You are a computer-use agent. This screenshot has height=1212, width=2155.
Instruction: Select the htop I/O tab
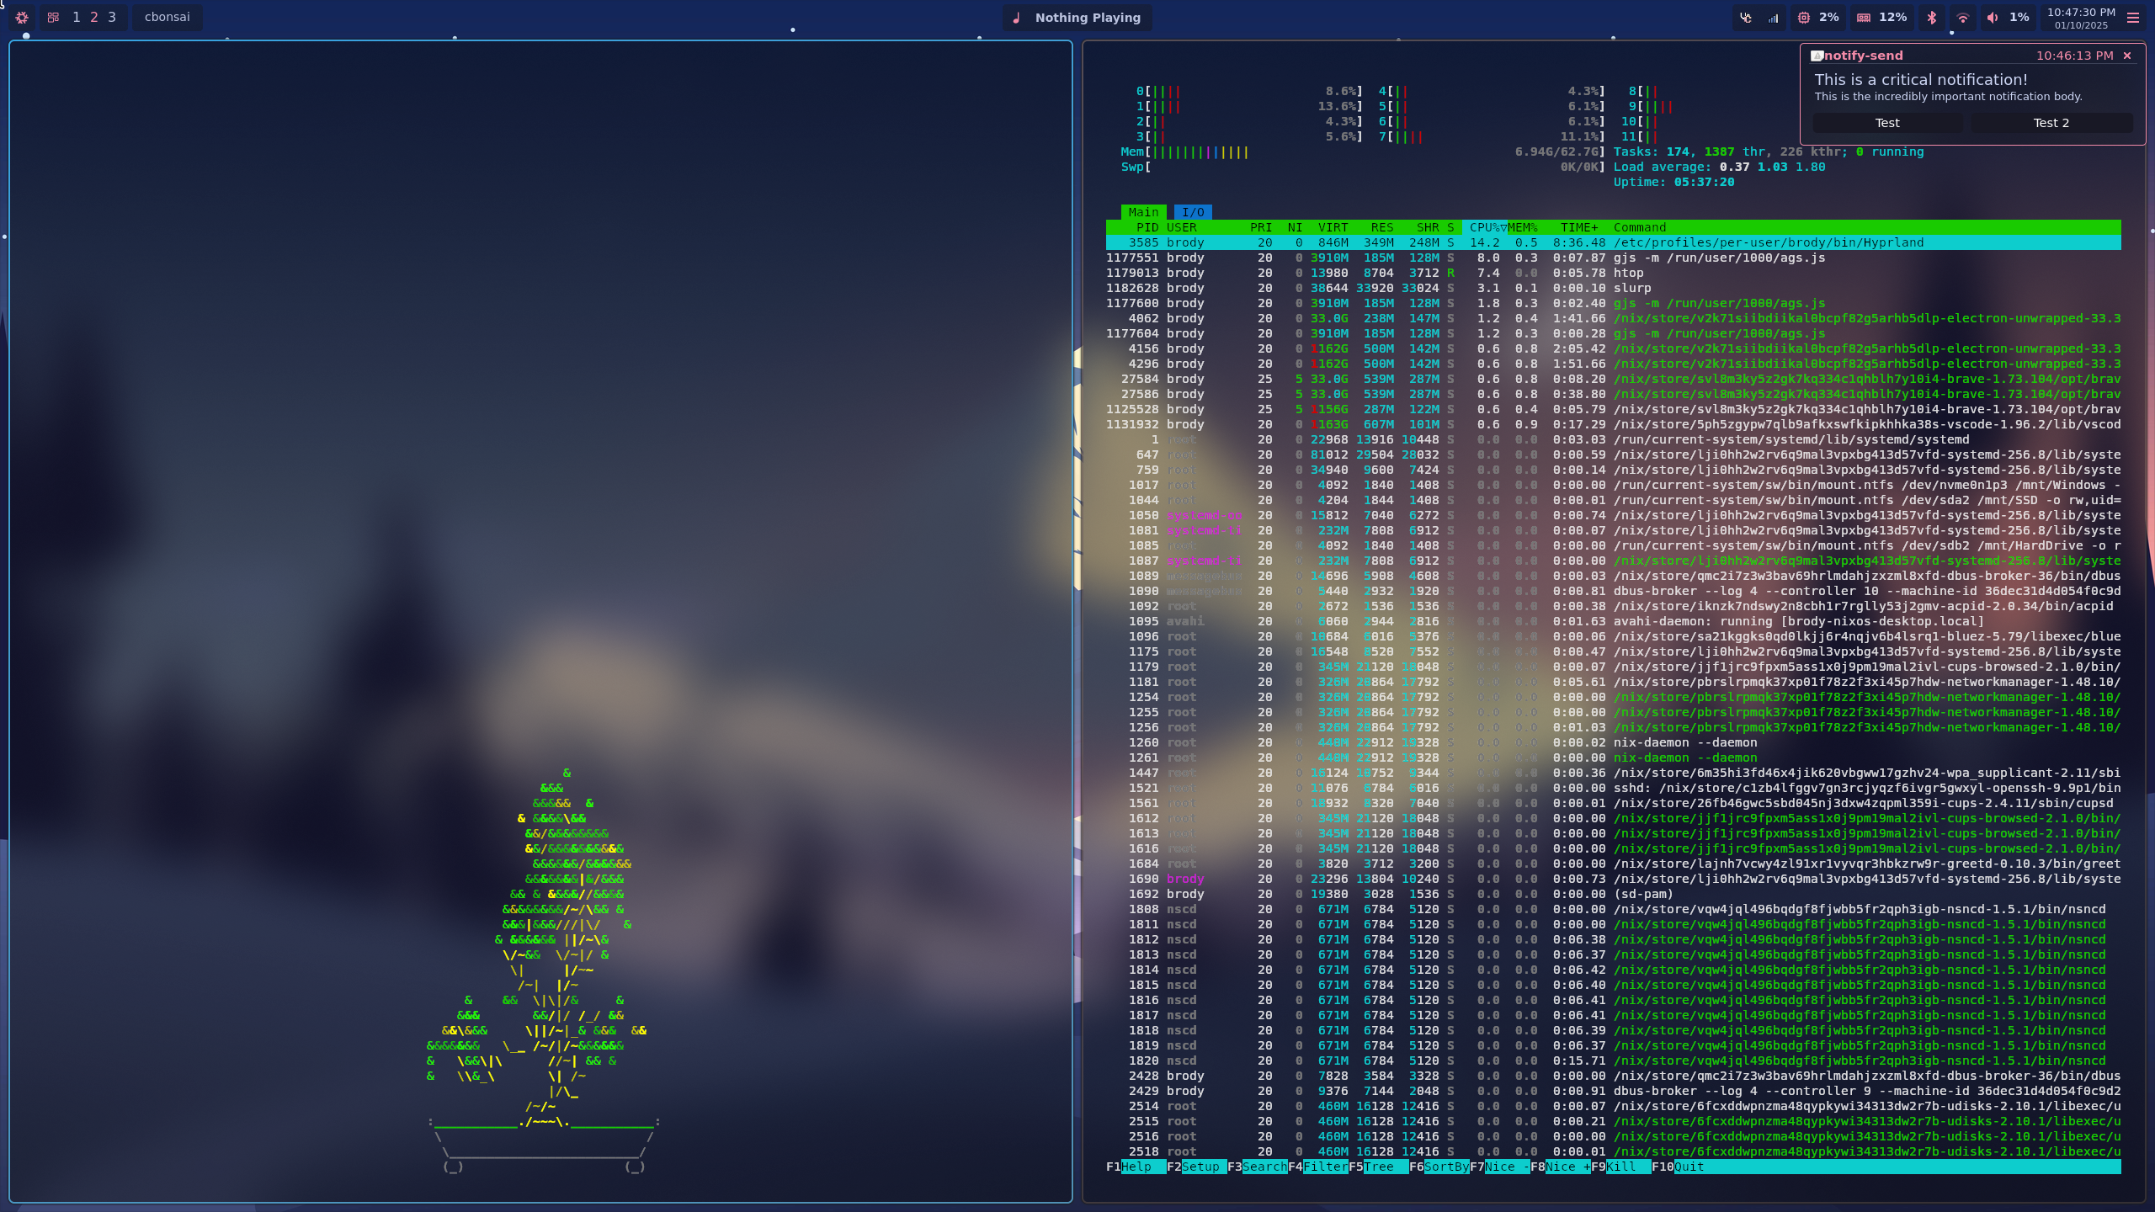pyautogui.click(x=1193, y=212)
